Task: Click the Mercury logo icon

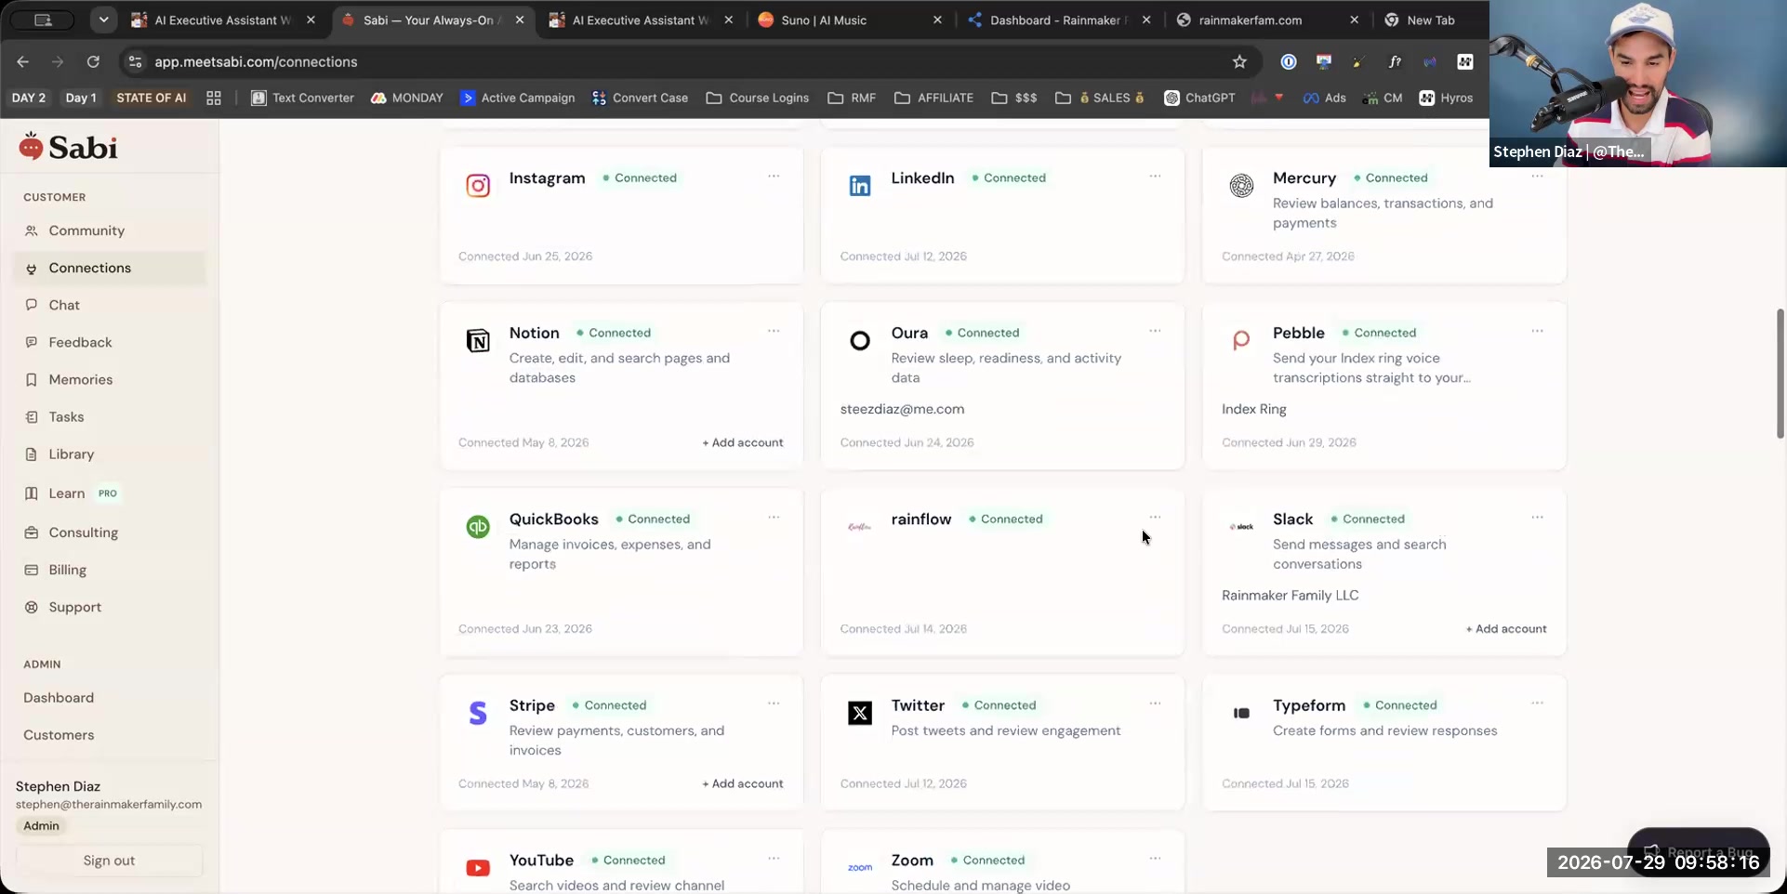Action: (x=1241, y=186)
